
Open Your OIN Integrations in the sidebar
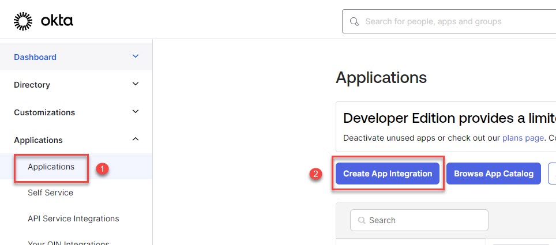tap(68, 243)
